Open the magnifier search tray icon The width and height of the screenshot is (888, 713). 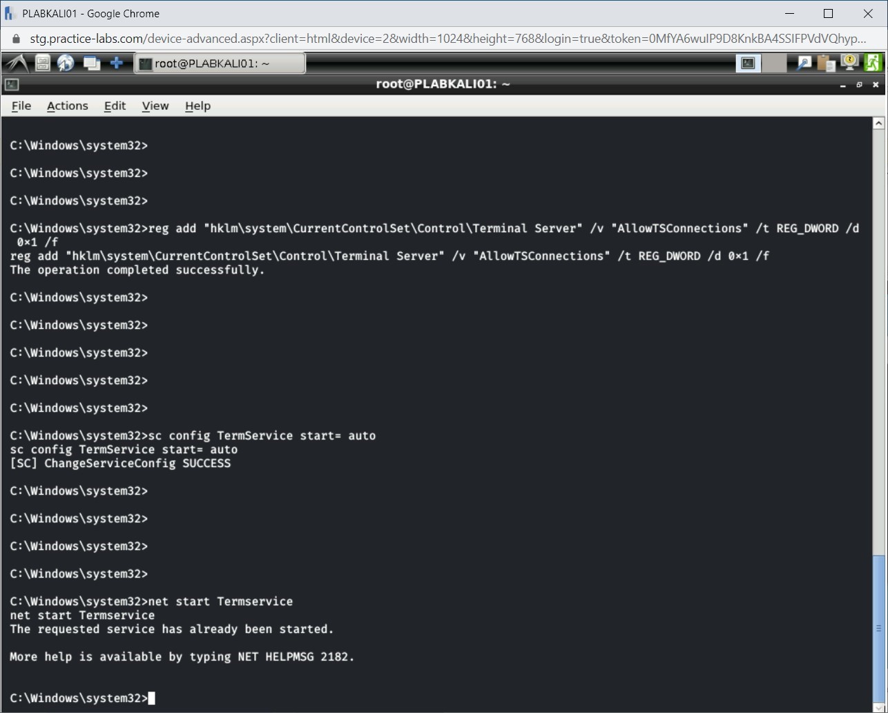click(804, 64)
